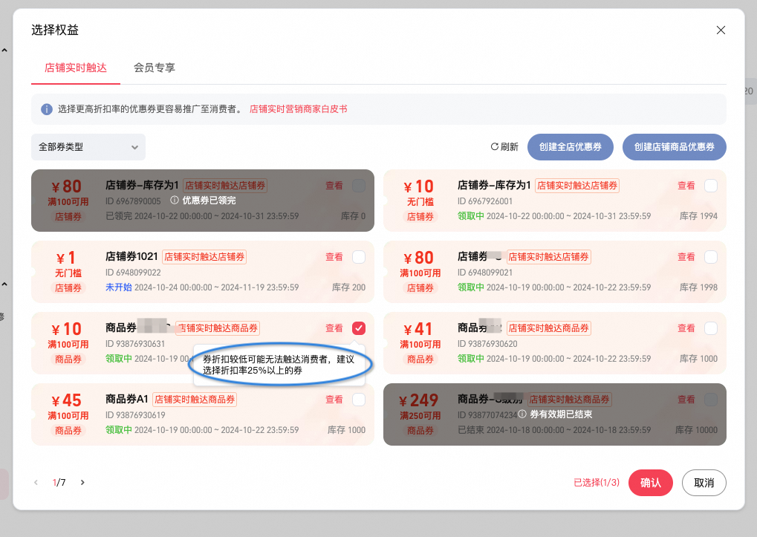This screenshot has width=757, height=537.
Task: Click 查看 on coupon ID 6967890005
Action: [x=334, y=185]
